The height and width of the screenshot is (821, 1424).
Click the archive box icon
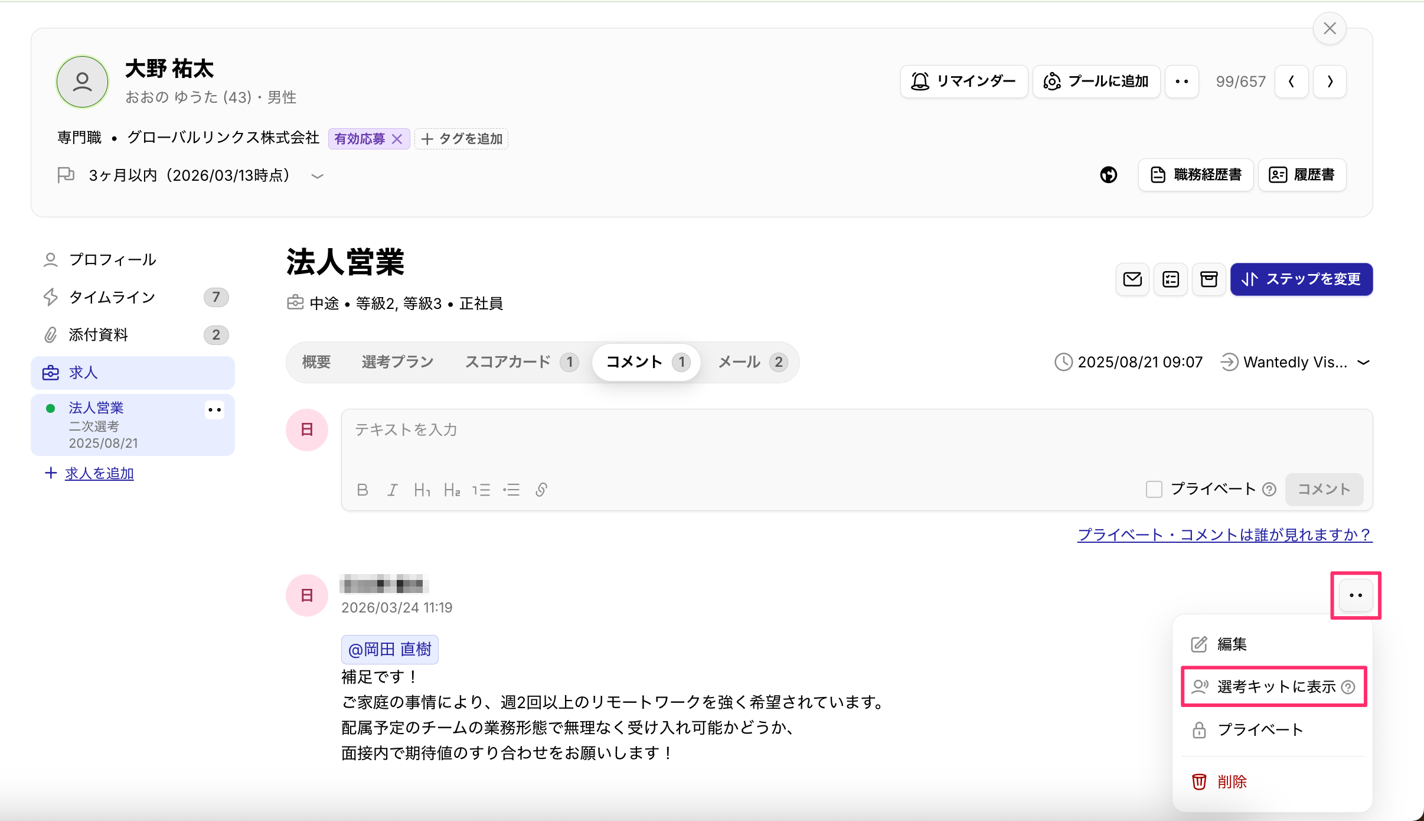click(x=1209, y=279)
